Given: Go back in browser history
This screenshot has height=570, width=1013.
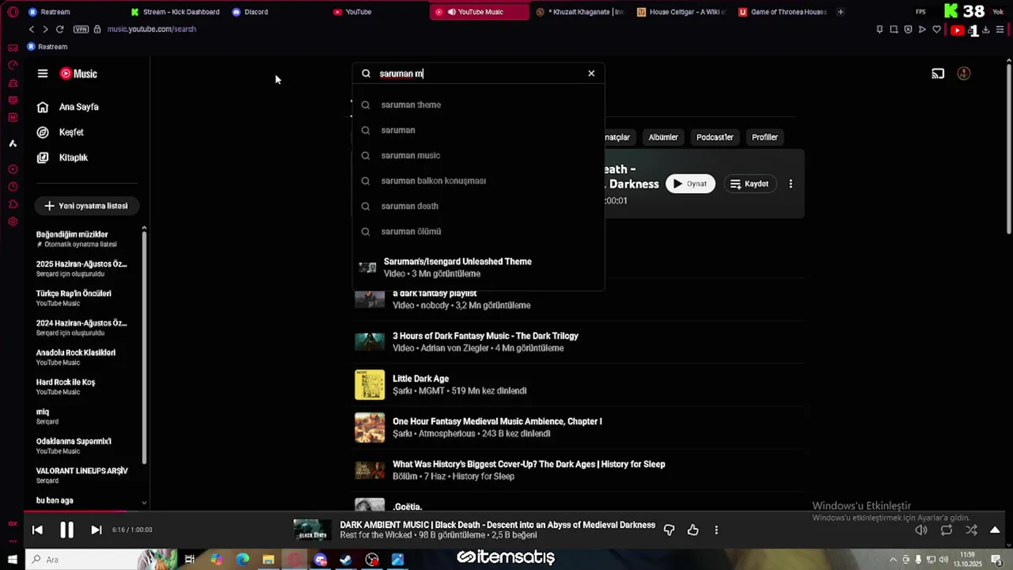Looking at the screenshot, I should 32,29.
